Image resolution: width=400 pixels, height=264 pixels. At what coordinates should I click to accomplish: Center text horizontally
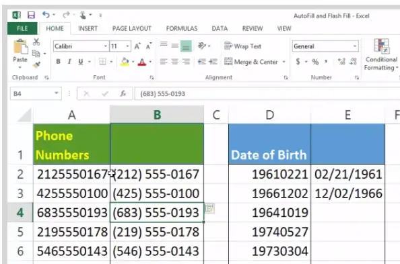(174, 62)
